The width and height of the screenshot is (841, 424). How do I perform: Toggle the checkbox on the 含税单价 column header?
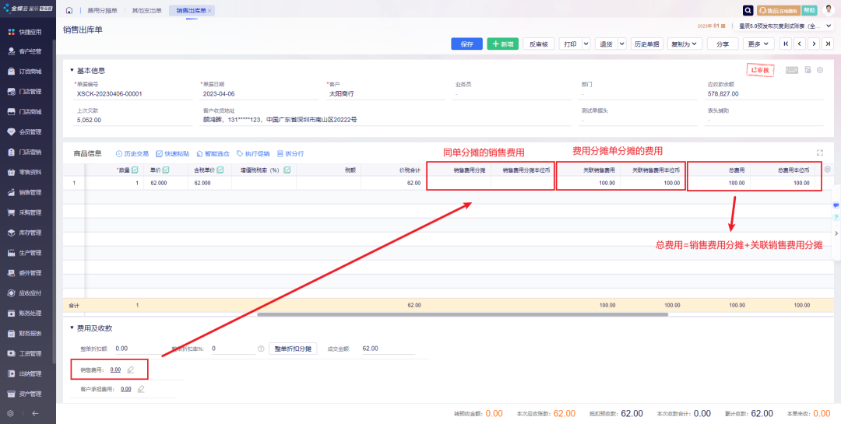[220, 170]
